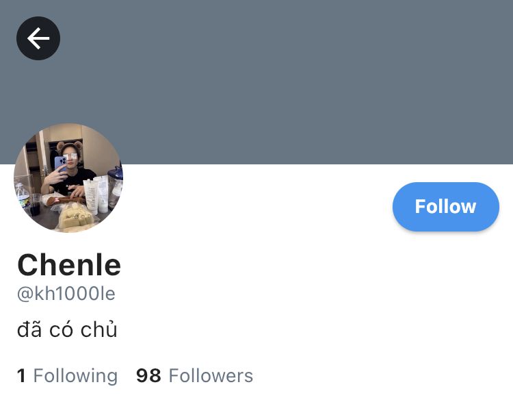Tap the blue phone in the avatar photo
513x402 pixels.
coord(60,164)
